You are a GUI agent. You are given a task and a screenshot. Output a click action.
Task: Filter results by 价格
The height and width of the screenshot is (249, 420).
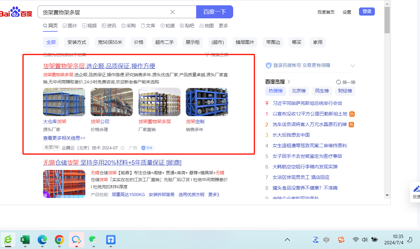(x=139, y=42)
